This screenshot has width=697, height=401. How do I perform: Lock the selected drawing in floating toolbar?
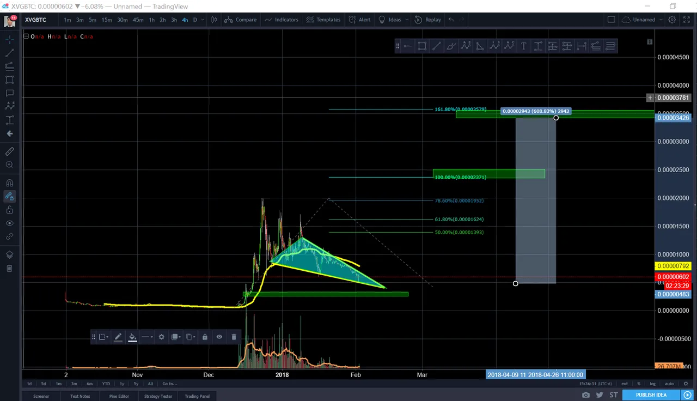click(205, 337)
